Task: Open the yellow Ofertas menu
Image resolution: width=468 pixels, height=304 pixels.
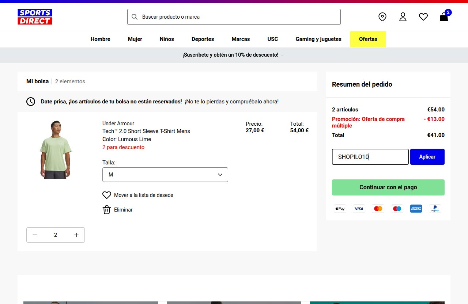Action: tap(368, 39)
